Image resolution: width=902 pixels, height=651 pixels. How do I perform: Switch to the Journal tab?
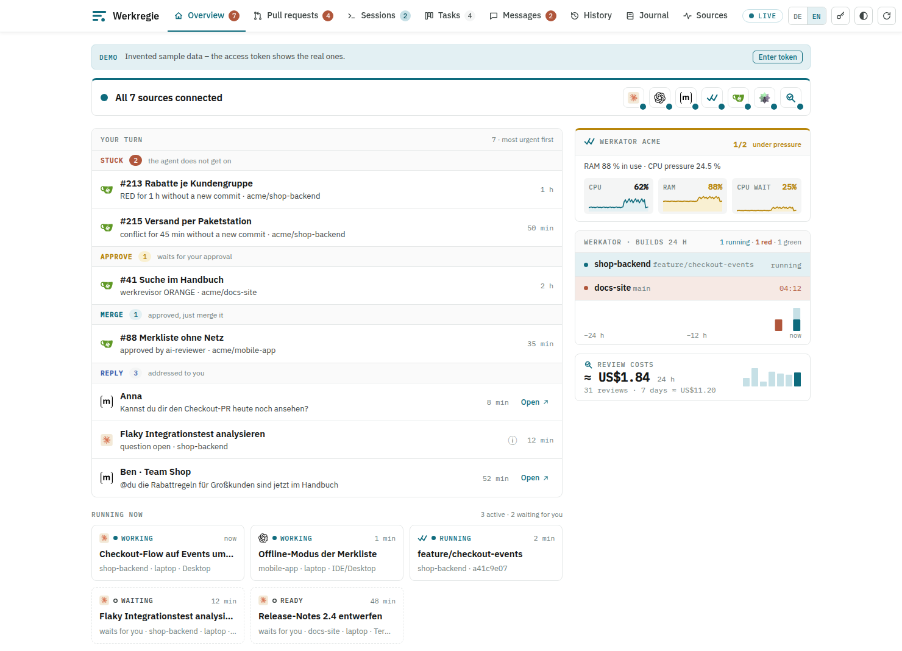point(647,16)
